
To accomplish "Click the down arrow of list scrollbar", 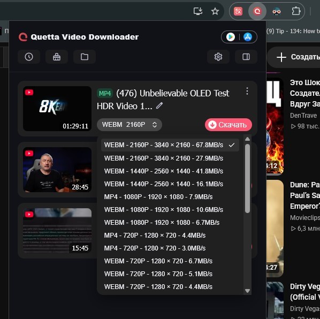I will pos(247,291).
